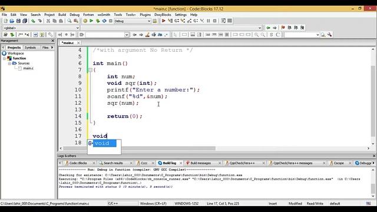
Task: Open the DoxyBlocks menu
Action: click(163, 15)
